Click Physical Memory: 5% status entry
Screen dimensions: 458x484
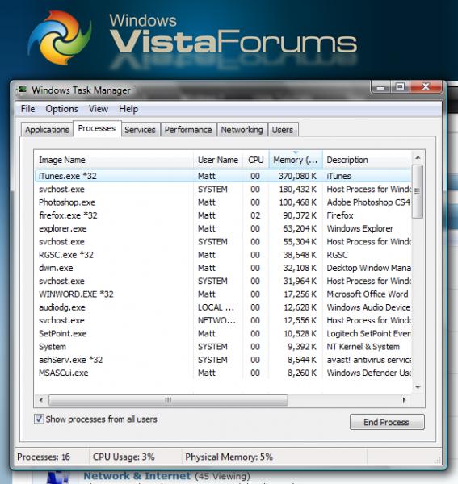pos(229,457)
